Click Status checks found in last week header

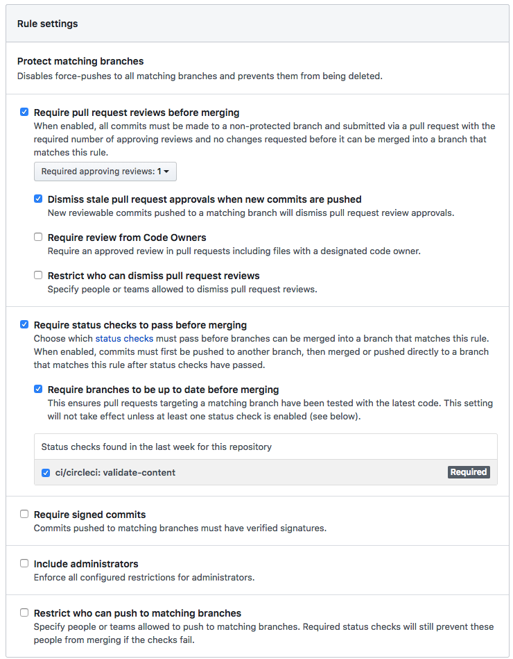pyautogui.click(x=156, y=447)
